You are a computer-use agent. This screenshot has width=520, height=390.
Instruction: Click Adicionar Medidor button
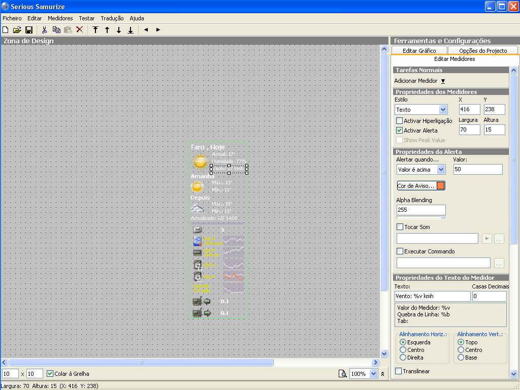coord(419,81)
